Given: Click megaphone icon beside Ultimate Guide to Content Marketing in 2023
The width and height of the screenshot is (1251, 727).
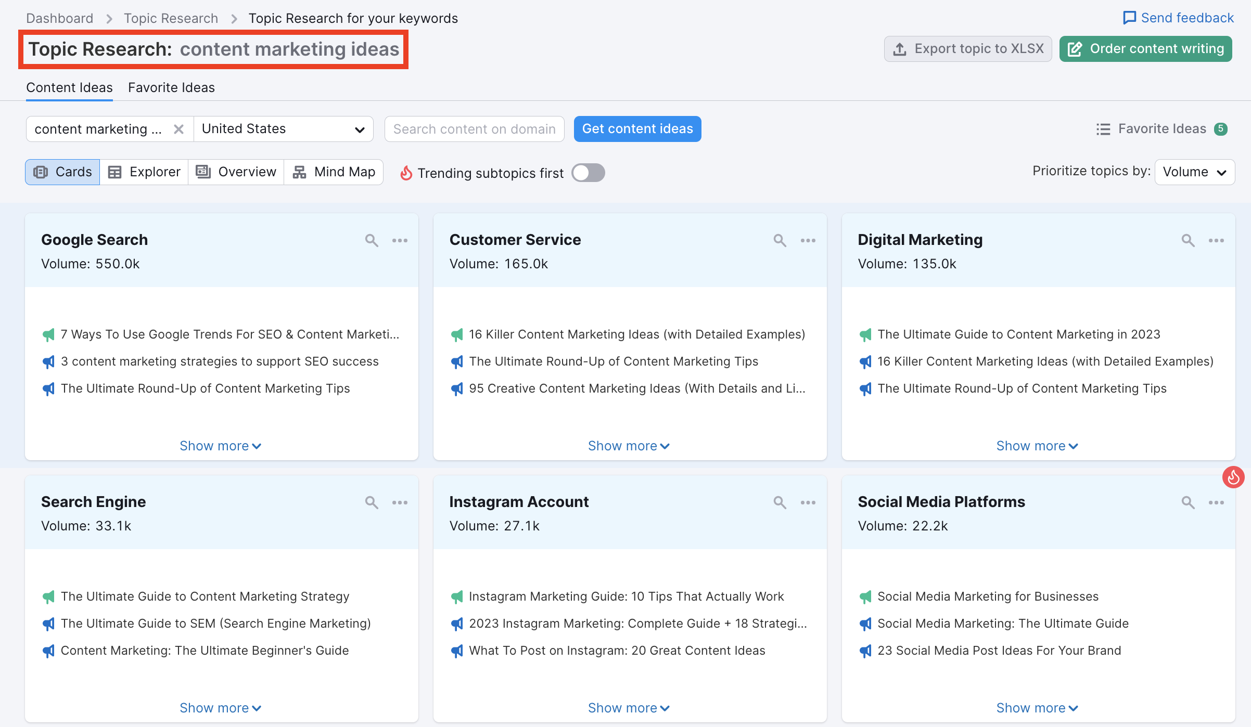Looking at the screenshot, I should point(865,335).
